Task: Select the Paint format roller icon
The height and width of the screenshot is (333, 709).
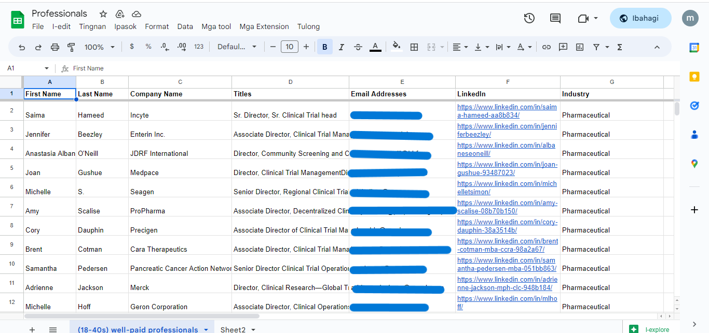Action: 72,47
